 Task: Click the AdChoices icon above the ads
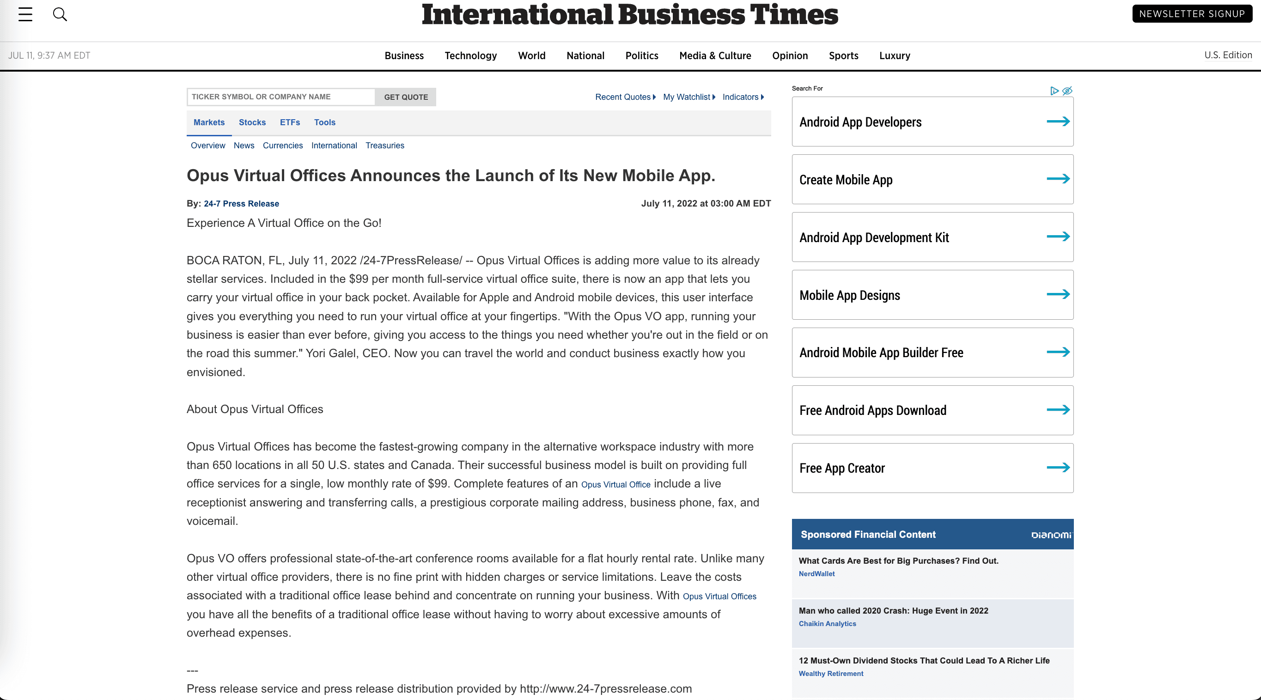click(x=1055, y=91)
